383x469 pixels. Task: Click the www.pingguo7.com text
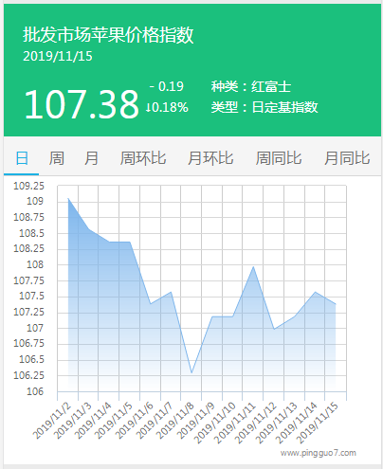click(318, 453)
